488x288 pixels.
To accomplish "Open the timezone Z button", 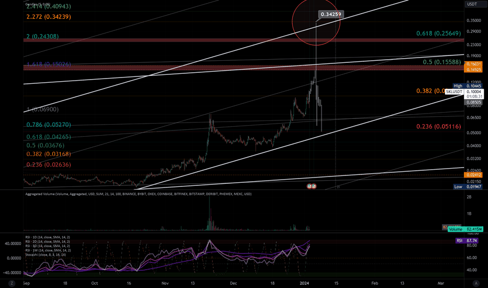I will 12,283.
